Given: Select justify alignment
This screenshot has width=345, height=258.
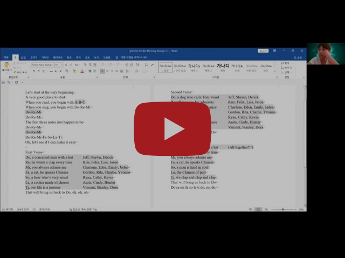Looking at the screenshot, I should pos(116,71).
